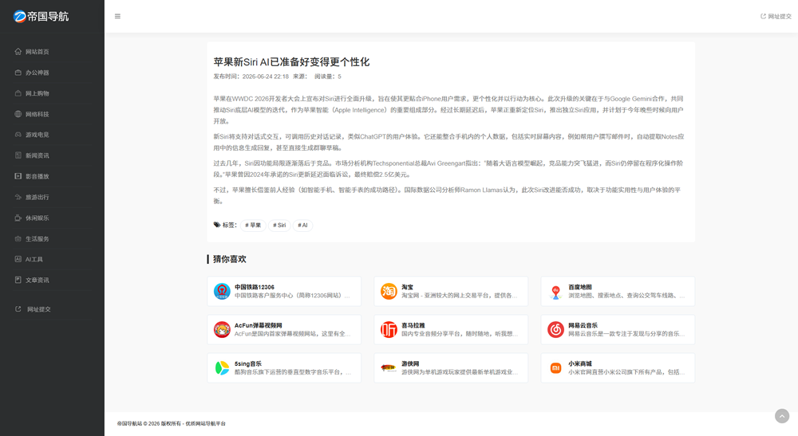Click the # 苹果 tag
Viewport: 798px width, 436px height.
click(253, 225)
